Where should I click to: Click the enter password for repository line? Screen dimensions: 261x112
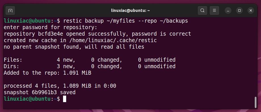tap(51, 27)
